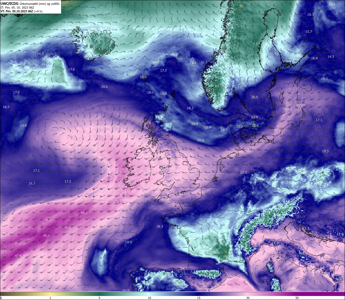Click the 13.0 value label
The image size is (345, 300).
[324, 79]
